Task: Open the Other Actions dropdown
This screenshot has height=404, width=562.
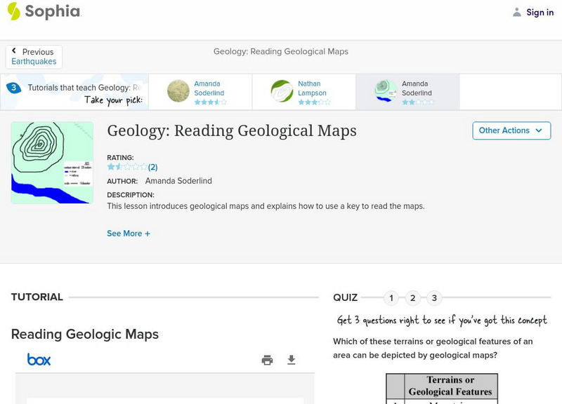Action: [511, 130]
